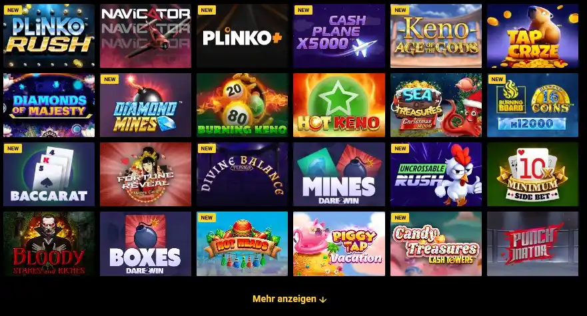Click Bloody Stakes and Riches tile
Image resolution: width=587 pixels, height=316 pixels.
pyautogui.click(x=49, y=244)
